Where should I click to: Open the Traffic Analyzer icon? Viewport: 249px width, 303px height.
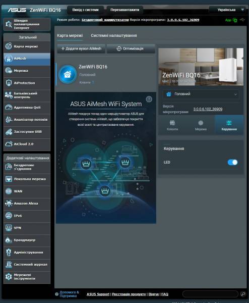9,119
